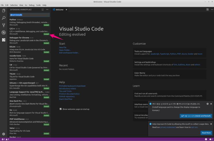214x141 pixels.
Task: Close the Welcome tab
Action: [66, 10]
